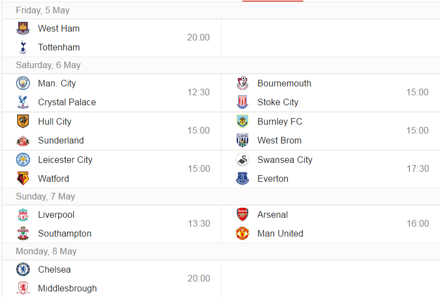Open the Liverpool team name link
This screenshot has width=440, height=297.
(x=56, y=215)
